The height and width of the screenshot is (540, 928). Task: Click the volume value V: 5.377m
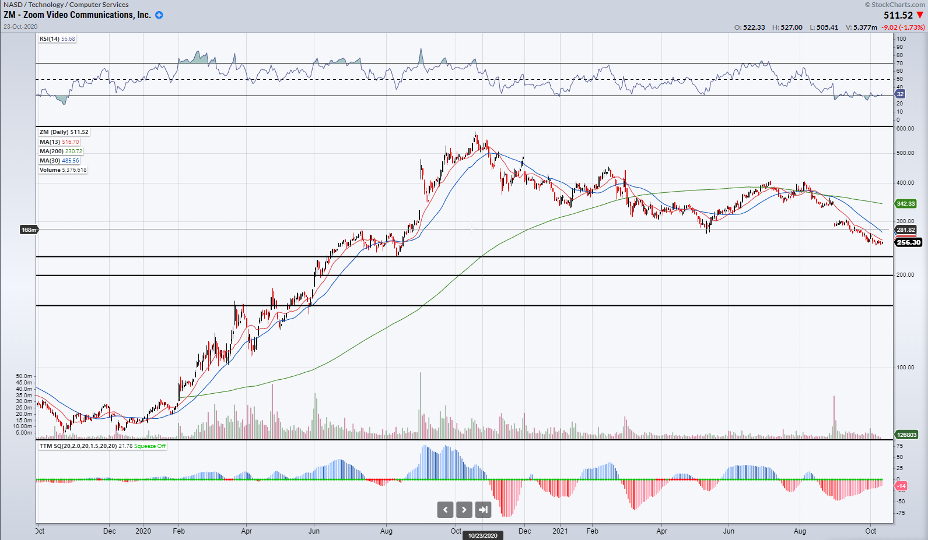click(862, 27)
